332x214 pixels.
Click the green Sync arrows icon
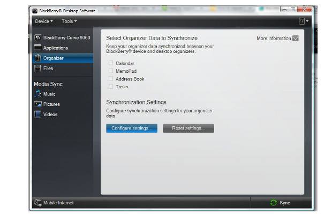tap(273, 203)
